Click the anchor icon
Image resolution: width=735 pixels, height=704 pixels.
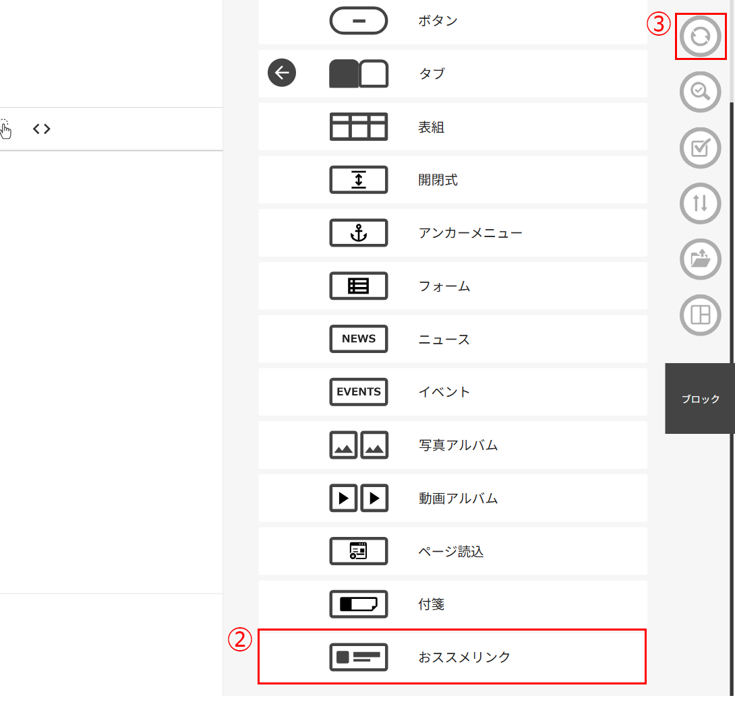359,232
